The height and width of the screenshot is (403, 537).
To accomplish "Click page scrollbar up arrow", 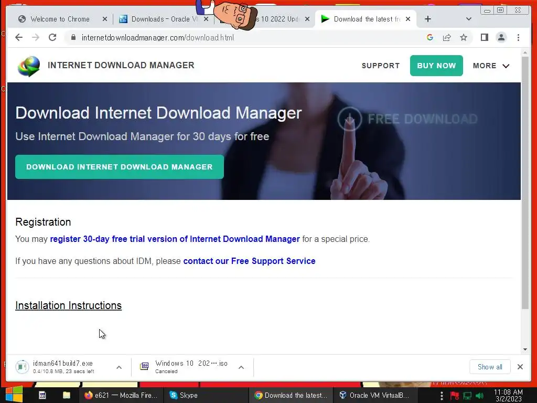I will coord(525,53).
